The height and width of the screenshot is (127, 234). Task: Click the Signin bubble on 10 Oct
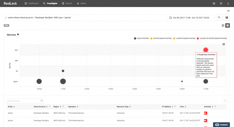(39, 81)
